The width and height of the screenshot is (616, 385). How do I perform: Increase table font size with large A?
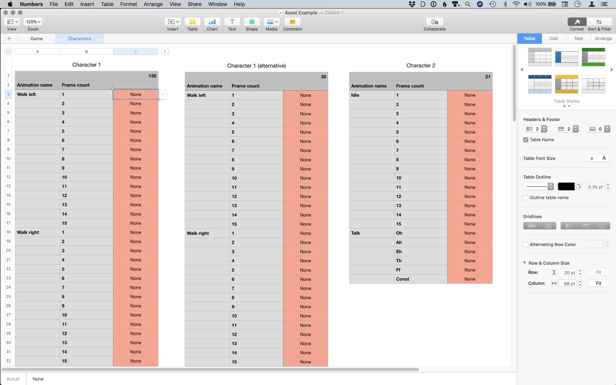[x=604, y=158]
